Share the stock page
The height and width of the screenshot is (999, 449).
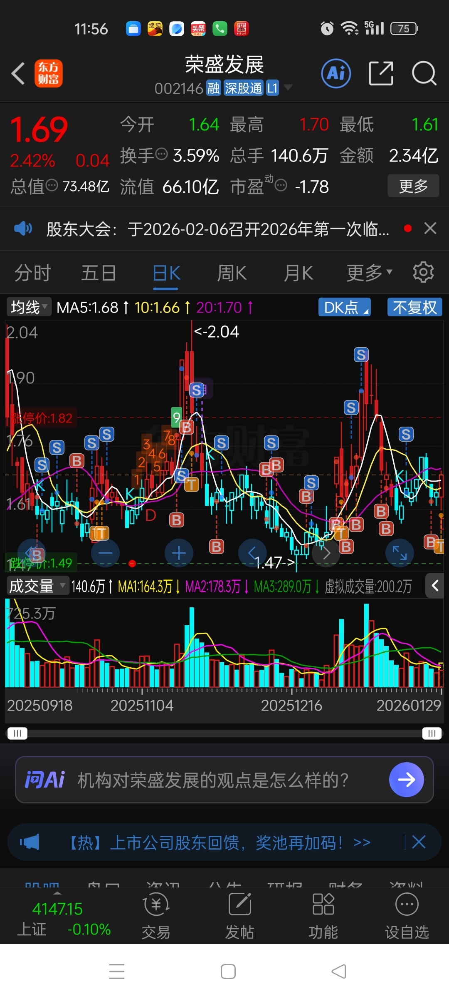(381, 73)
